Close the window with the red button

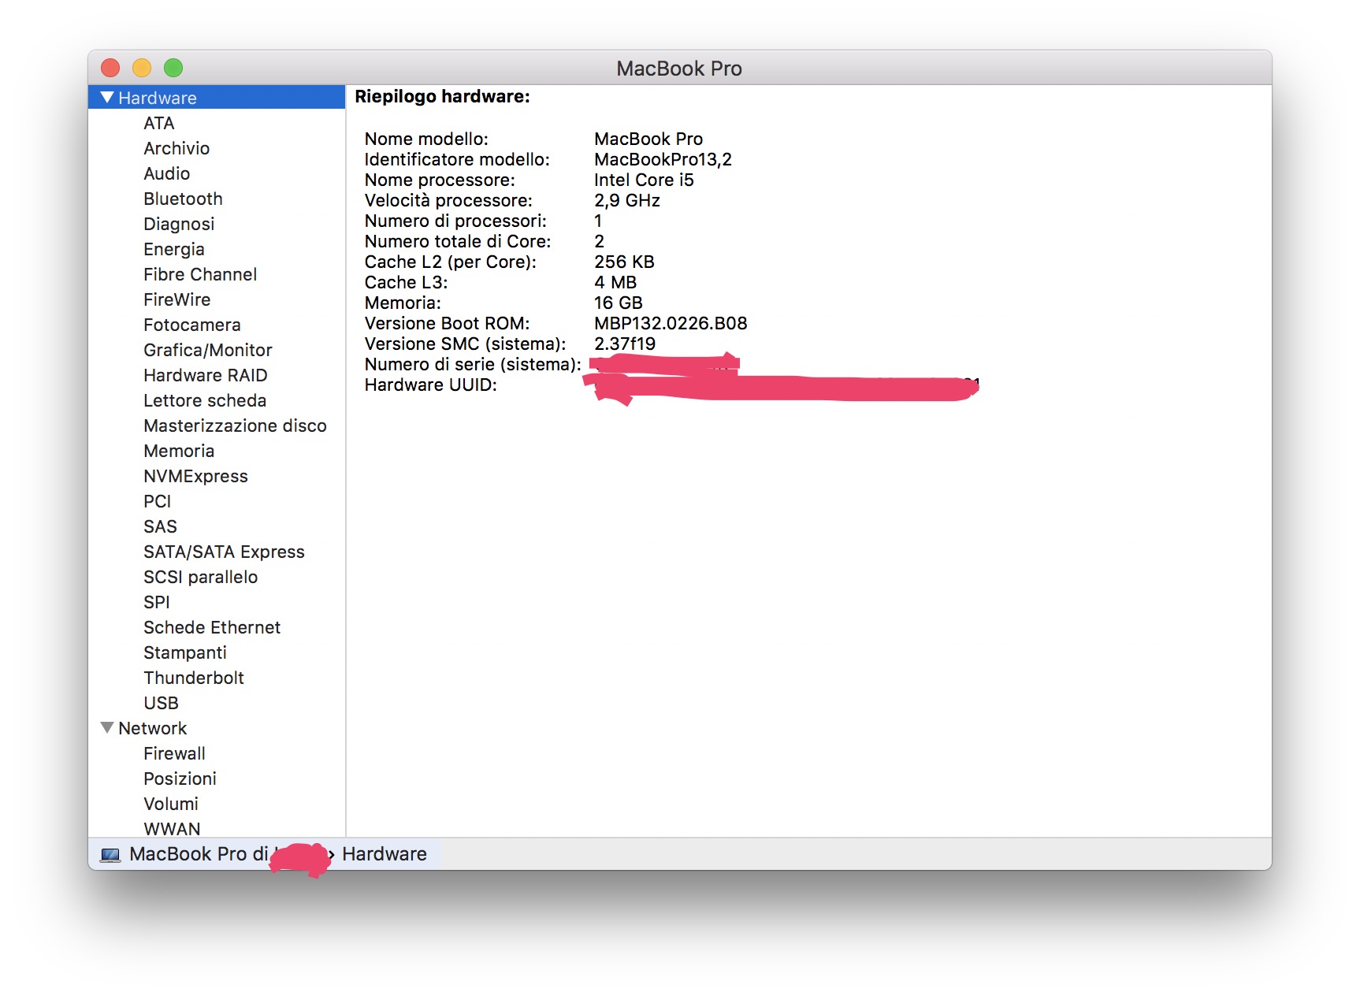tap(110, 68)
